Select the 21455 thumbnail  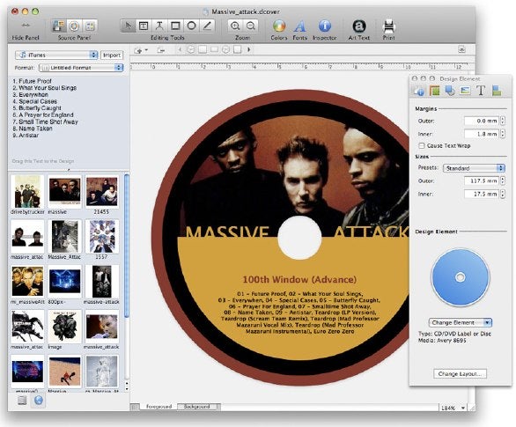[x=101, y=191]
